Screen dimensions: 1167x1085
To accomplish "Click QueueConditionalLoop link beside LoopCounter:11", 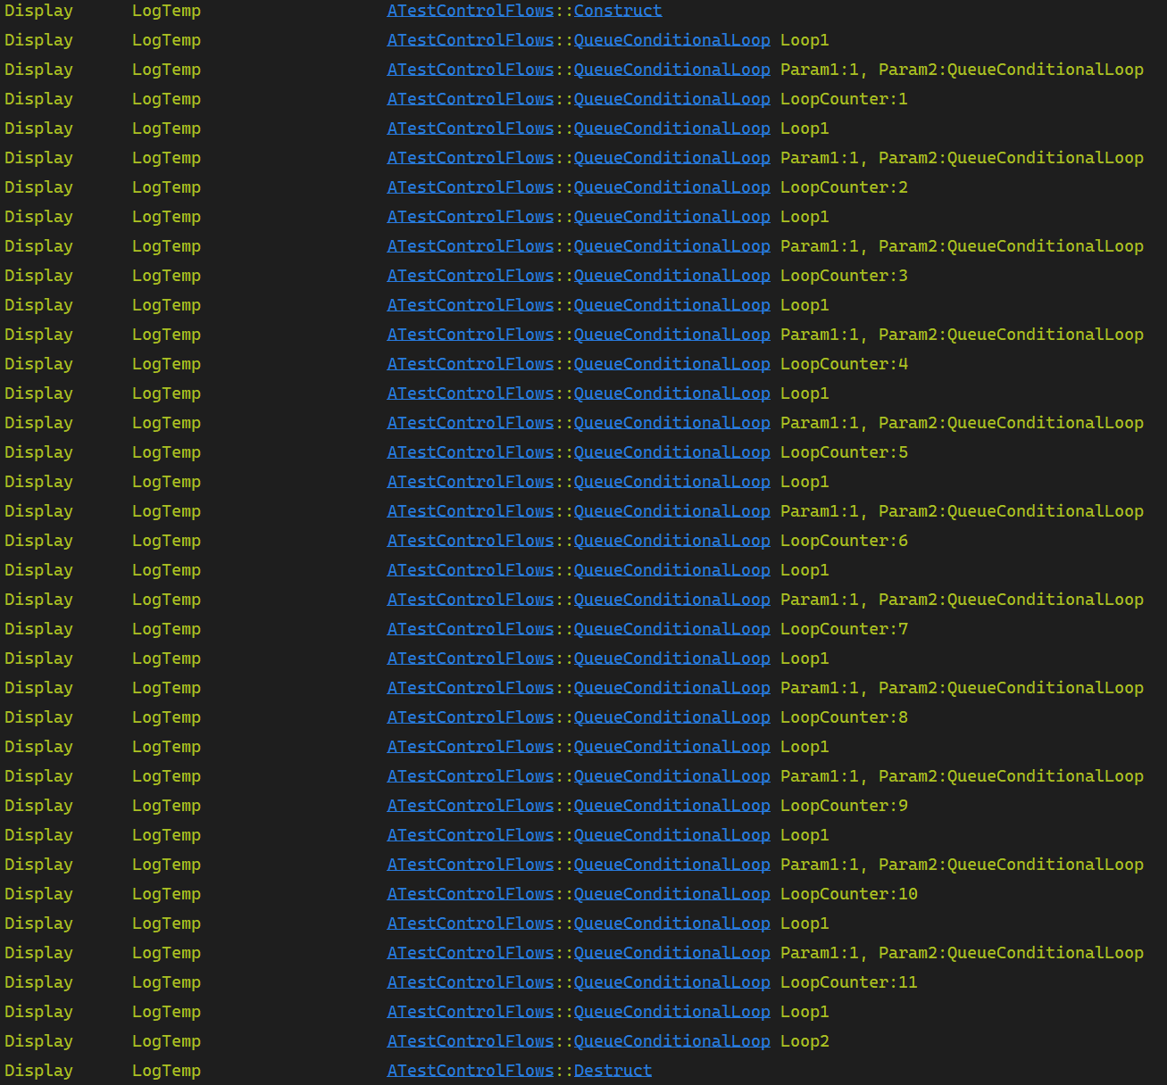I will coord(671,982).
